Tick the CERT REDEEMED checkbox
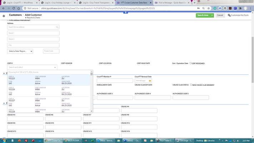254x143 pixels. pos(190,63)
